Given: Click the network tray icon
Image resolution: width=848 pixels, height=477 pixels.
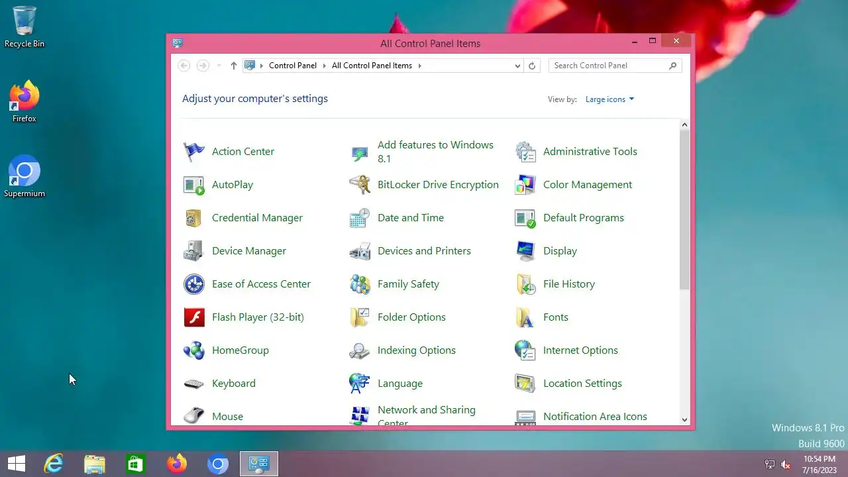Looking at the screenshot, I should pos(769,464).
